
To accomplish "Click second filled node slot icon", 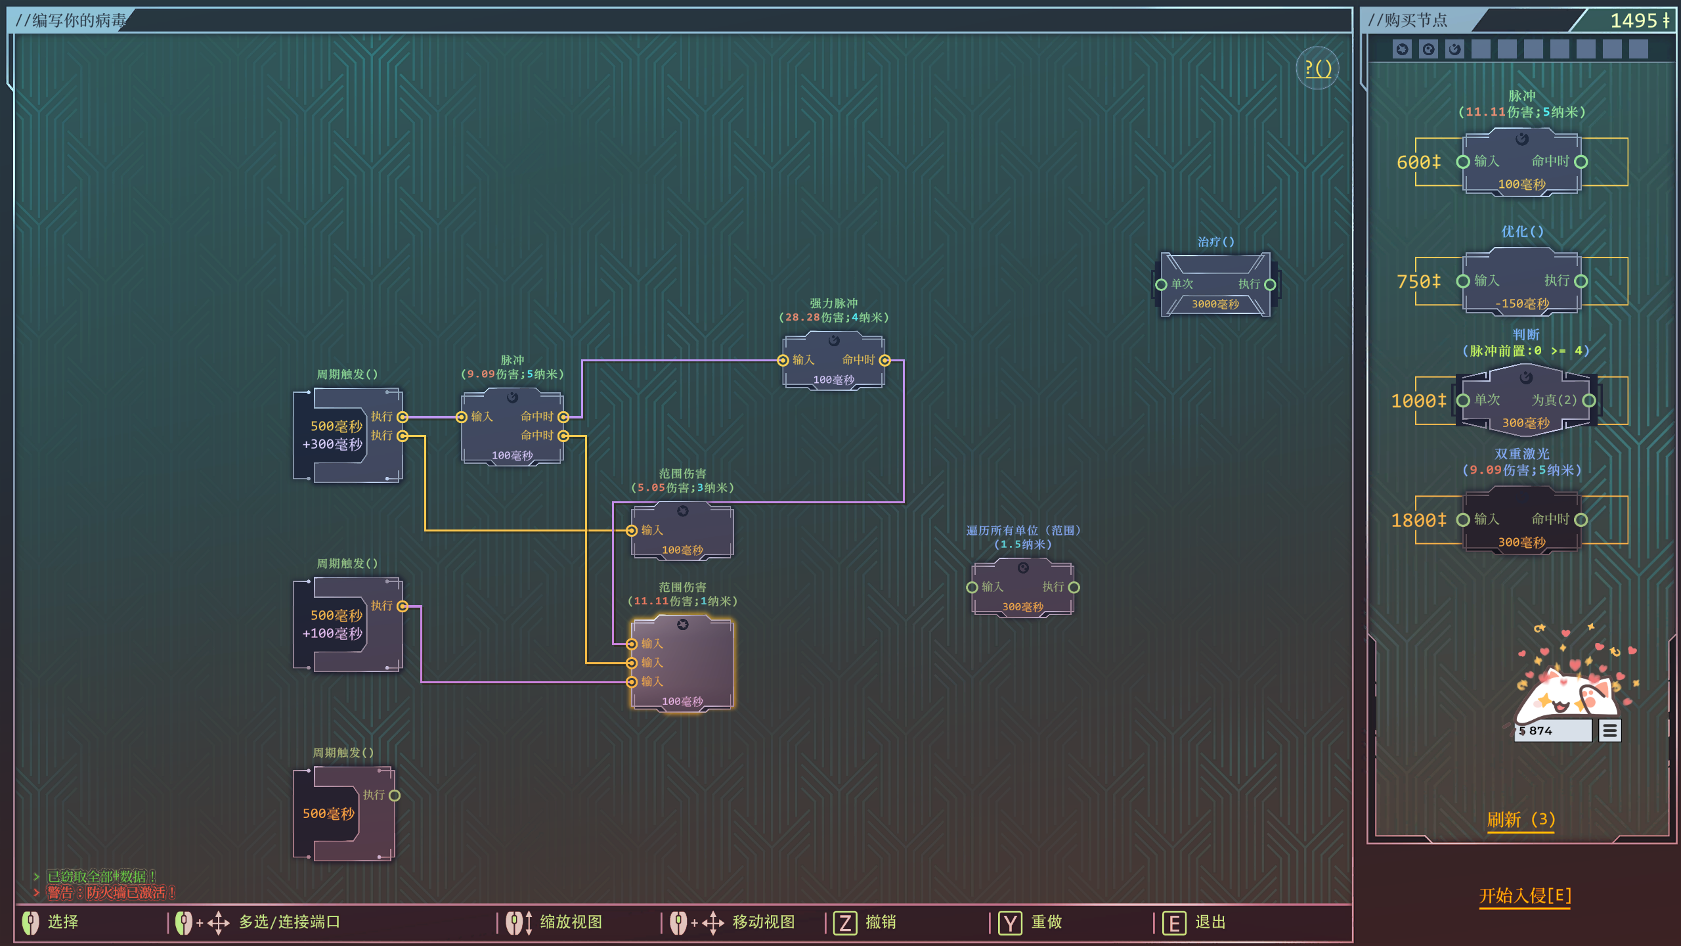I will [1428, 49].
